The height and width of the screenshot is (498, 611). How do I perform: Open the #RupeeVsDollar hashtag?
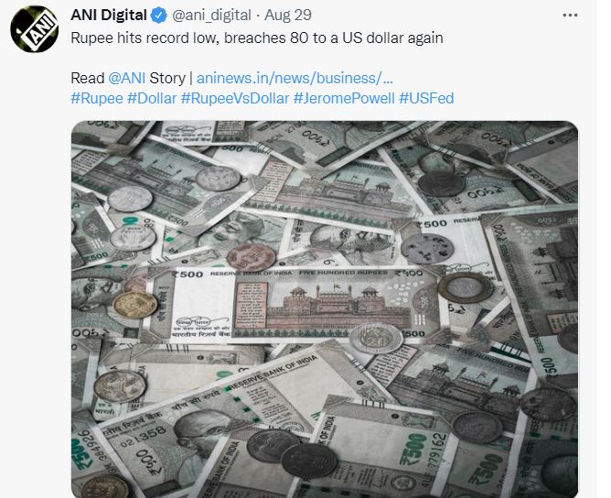(235, 98)
